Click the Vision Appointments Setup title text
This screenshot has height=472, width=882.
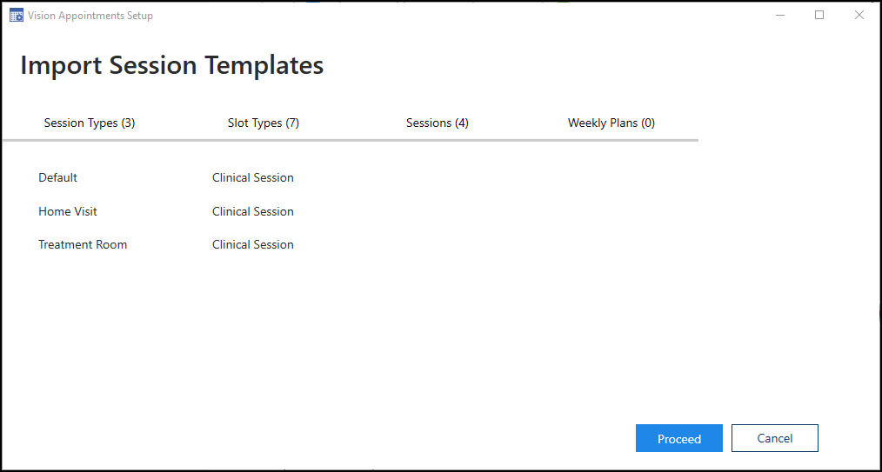[90, 16]
